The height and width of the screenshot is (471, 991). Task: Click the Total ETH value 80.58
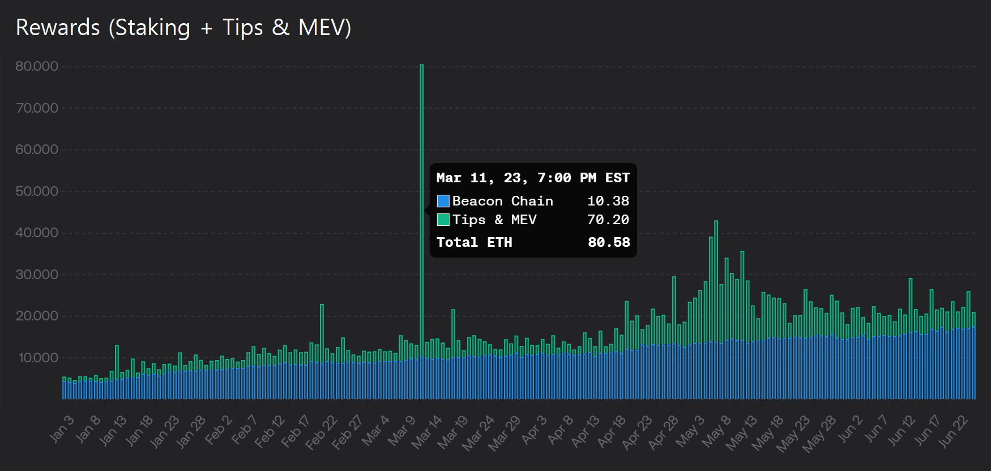point(609,242)
